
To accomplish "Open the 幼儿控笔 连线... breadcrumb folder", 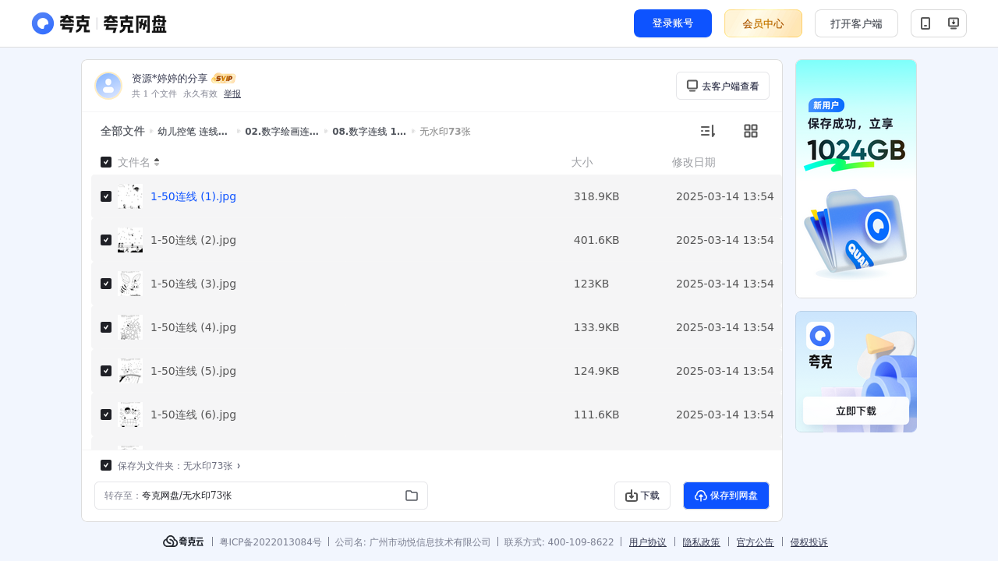I will tap(193, 132).
